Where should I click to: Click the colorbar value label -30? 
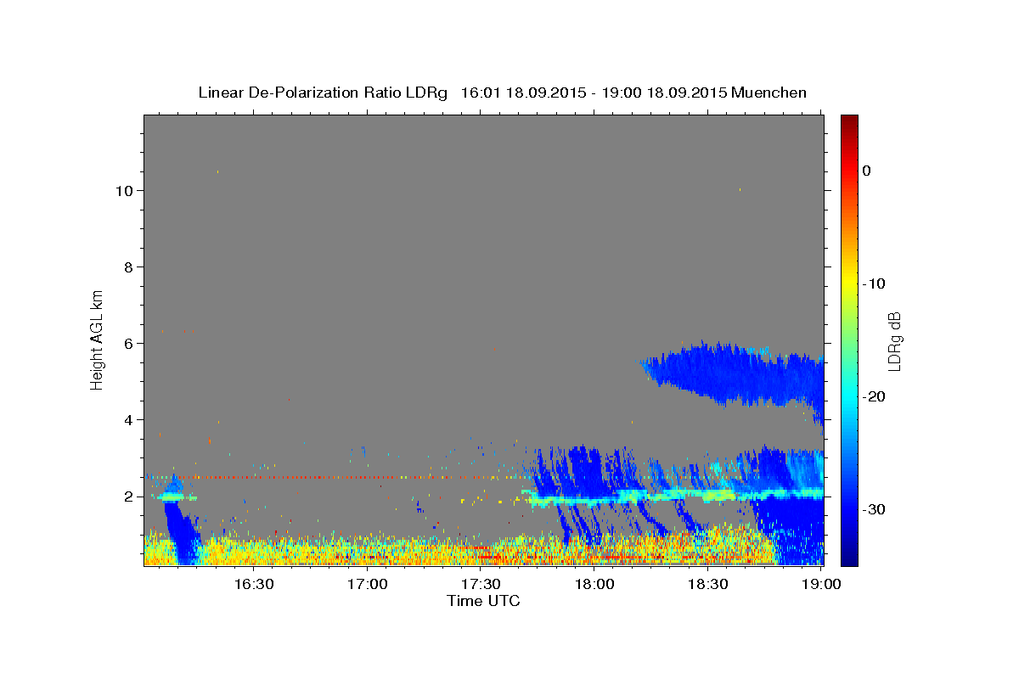(874, 509)
